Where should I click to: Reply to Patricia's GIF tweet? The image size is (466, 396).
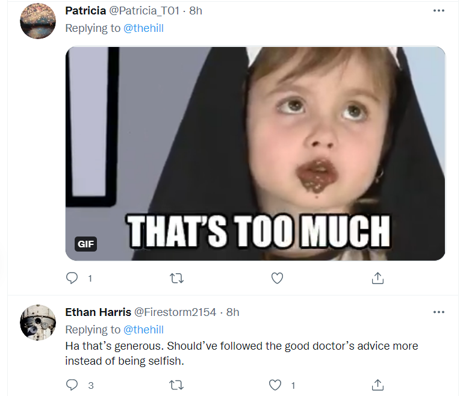click(72, 278)
